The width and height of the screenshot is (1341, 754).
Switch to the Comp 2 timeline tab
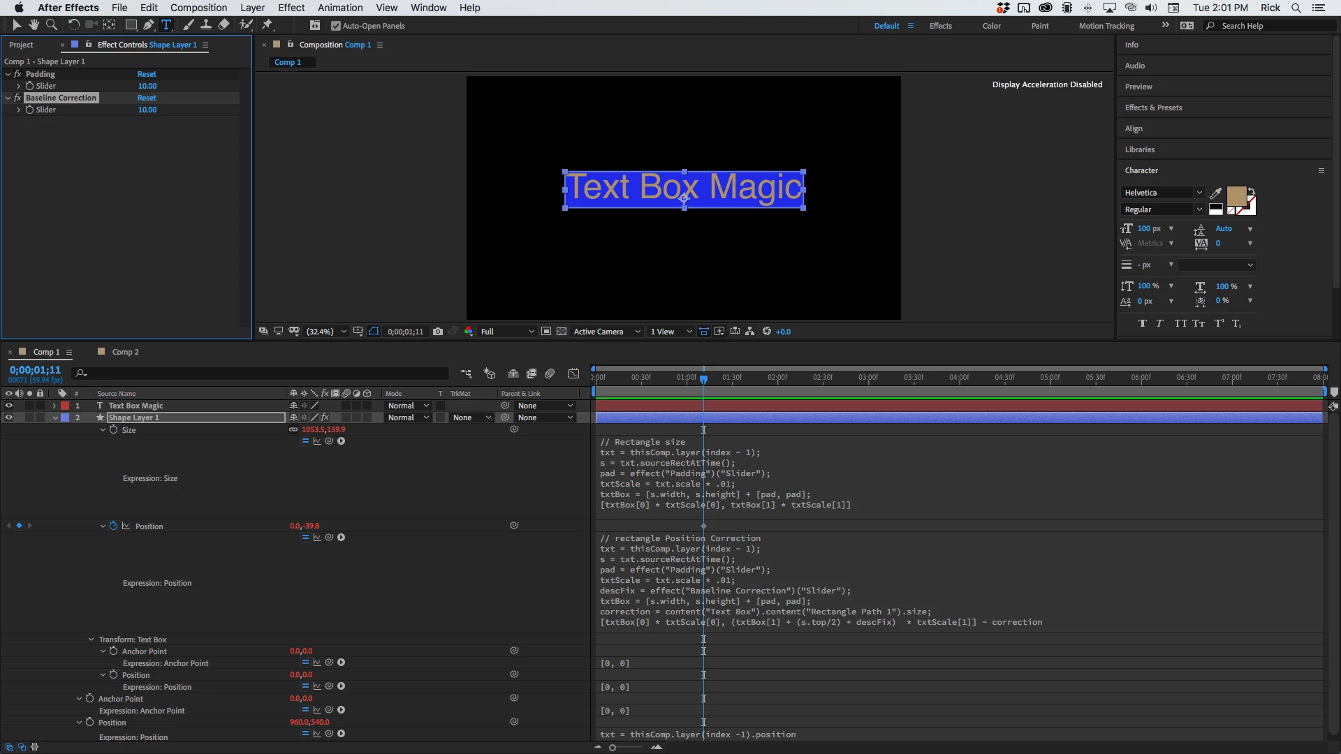coord(125,352)
